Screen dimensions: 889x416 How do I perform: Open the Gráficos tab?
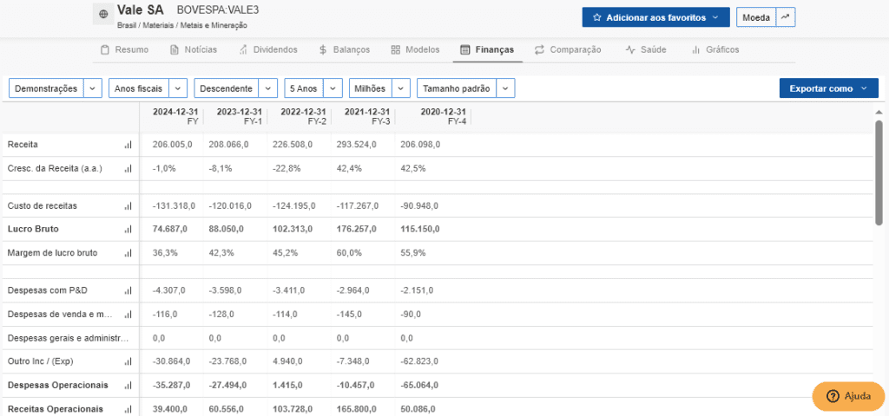point(715,49)
